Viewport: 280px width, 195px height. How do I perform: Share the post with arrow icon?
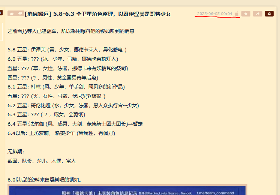258,14
